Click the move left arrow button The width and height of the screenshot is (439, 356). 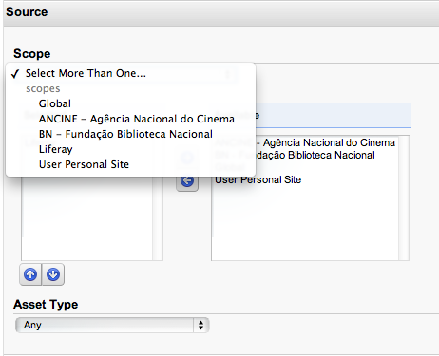coord(187,181)
